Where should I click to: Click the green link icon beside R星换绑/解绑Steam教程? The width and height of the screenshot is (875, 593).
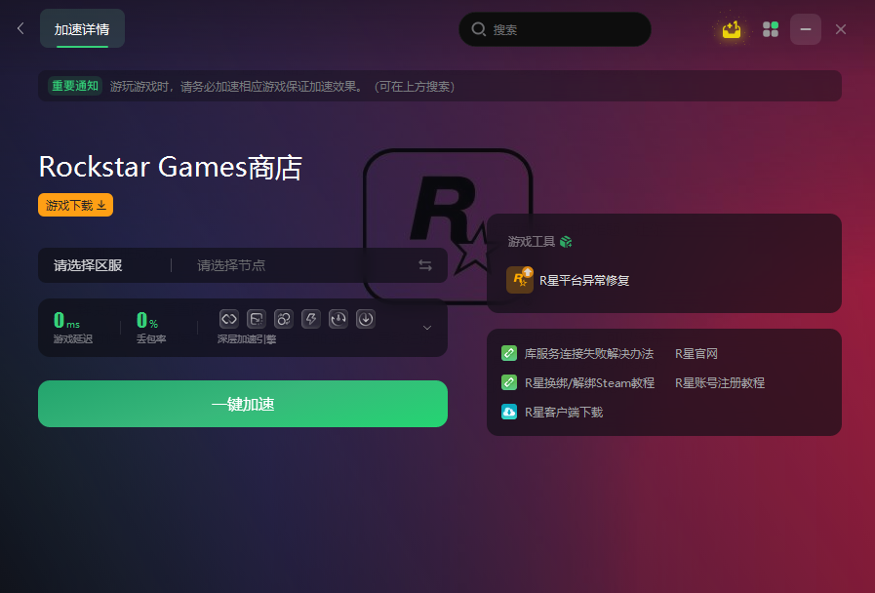[509, 382]
